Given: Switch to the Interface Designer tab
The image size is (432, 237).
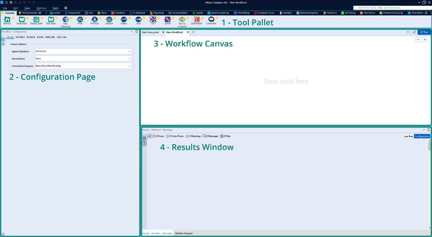Looking at the screenshot, I should 184,233.
